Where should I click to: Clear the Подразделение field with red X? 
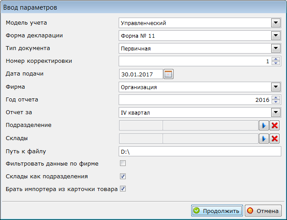275,126
